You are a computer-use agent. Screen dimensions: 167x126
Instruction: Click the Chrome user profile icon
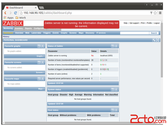click(147, 5)
